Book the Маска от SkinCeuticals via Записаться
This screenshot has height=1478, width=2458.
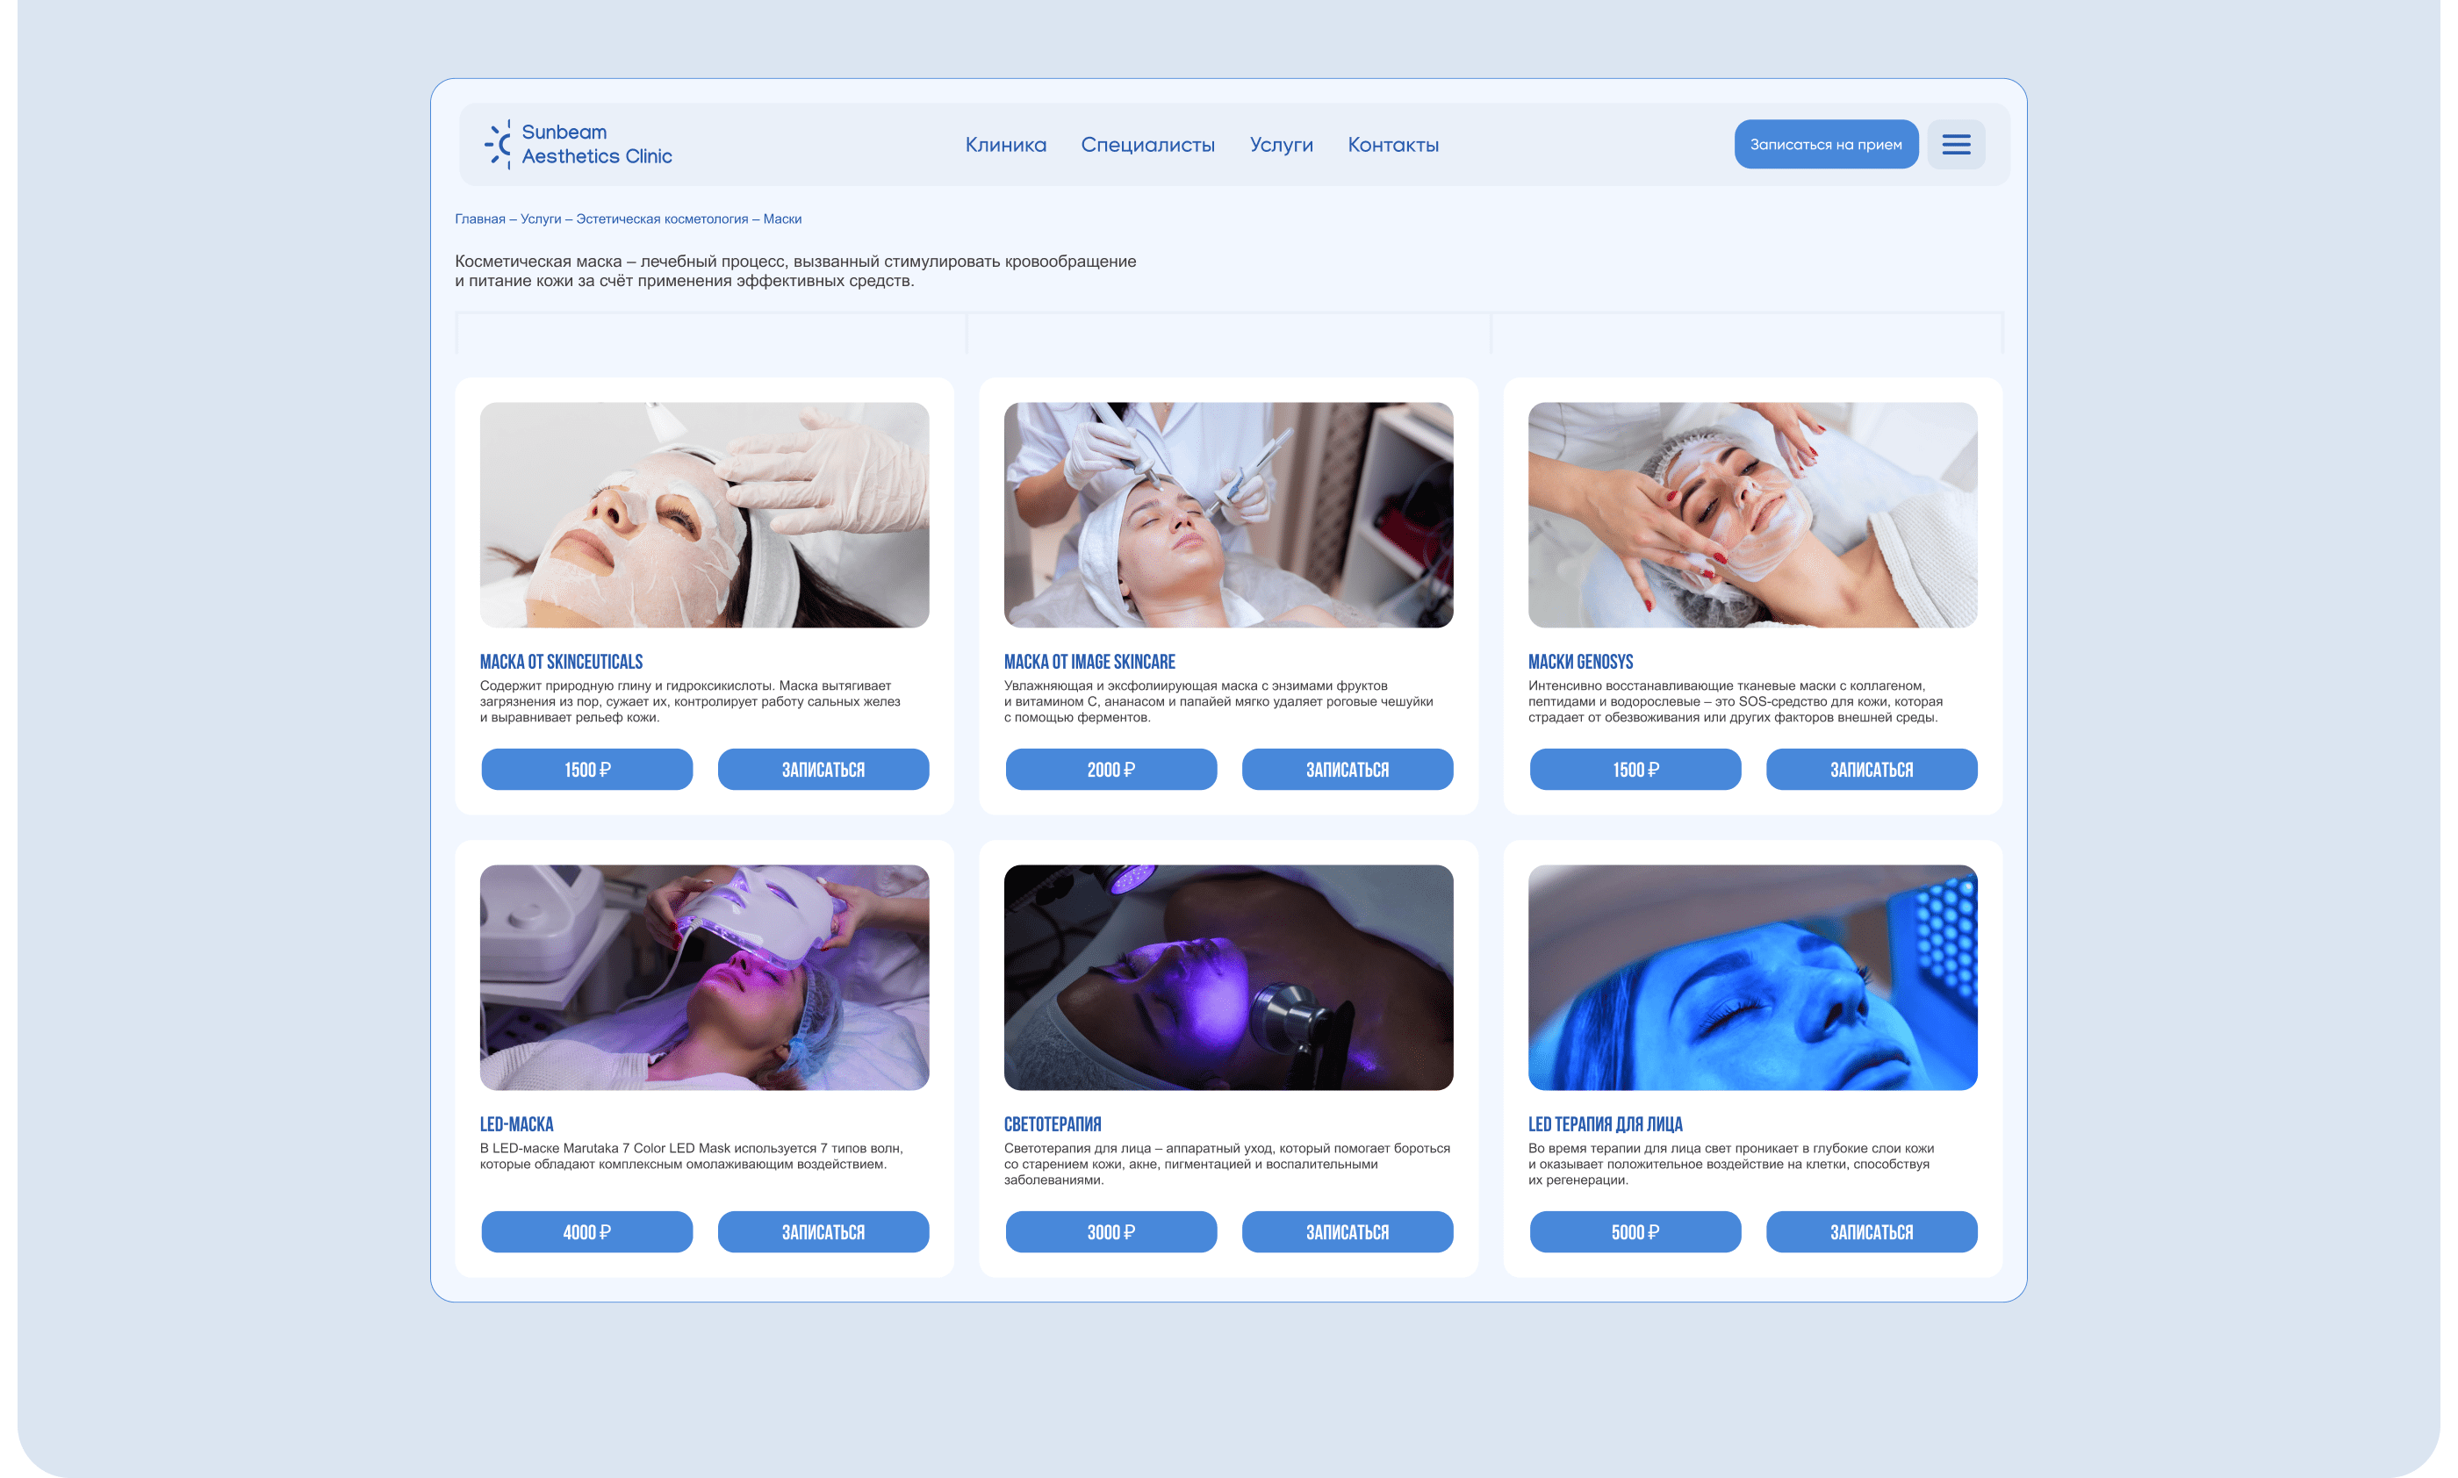[x=823, y=770]
